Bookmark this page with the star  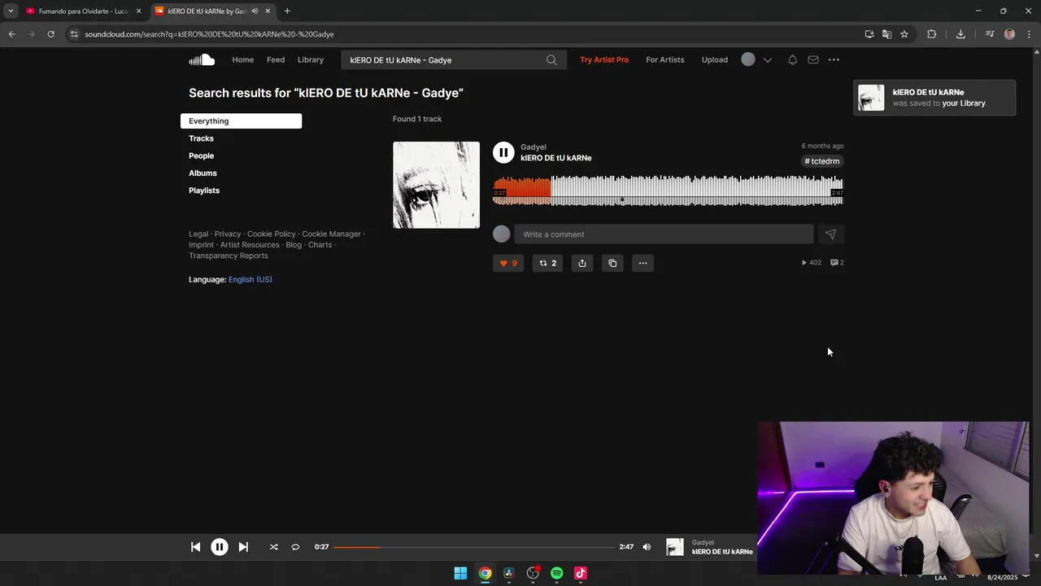904,34
